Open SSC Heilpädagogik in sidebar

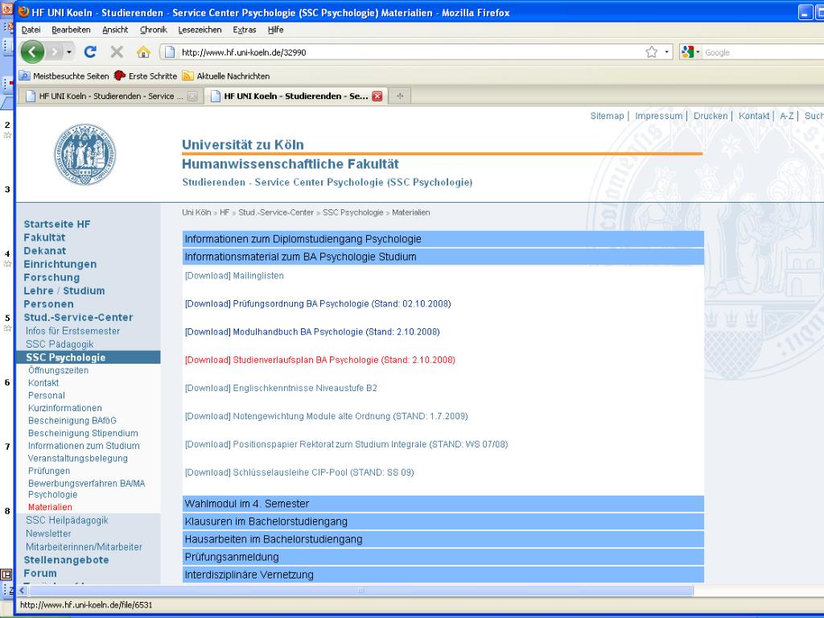[67, 521]
